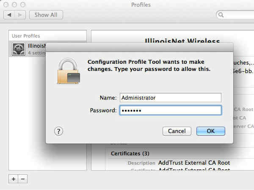This screenshot has height=190, width=254.
Task: Zoom the Profiles window
Action: 22,5
